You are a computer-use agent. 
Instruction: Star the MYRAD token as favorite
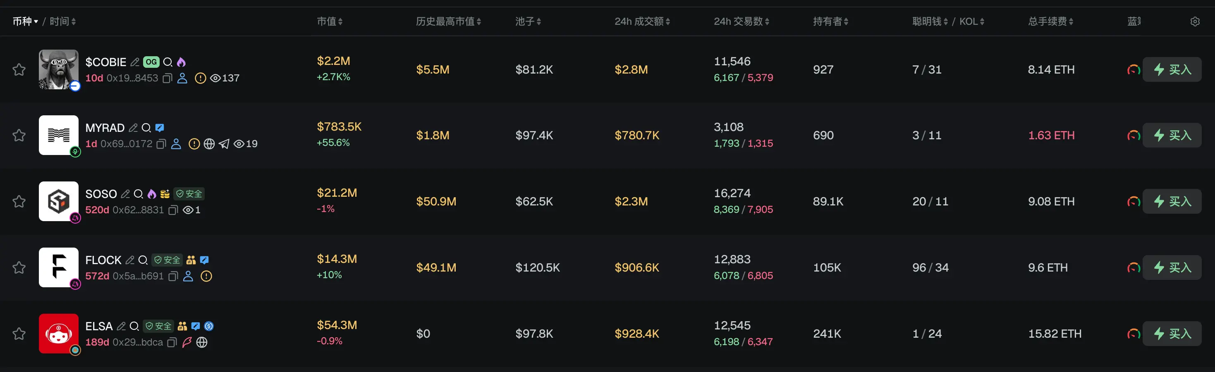19,135
